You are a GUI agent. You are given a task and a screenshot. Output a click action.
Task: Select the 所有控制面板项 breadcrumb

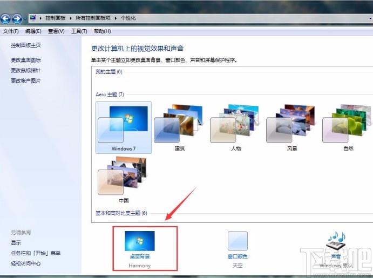pyautogui.click(x=93, y=18)
